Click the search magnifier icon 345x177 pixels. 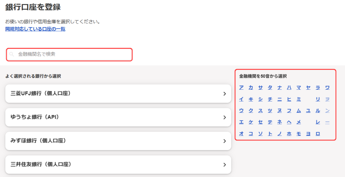(x=12, y=54)
